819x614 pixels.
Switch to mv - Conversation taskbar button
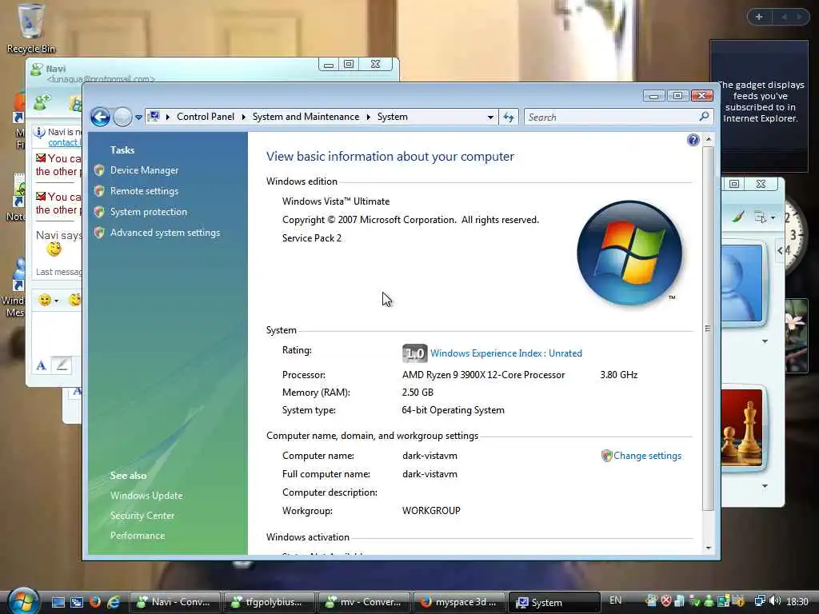pos(364,602)
